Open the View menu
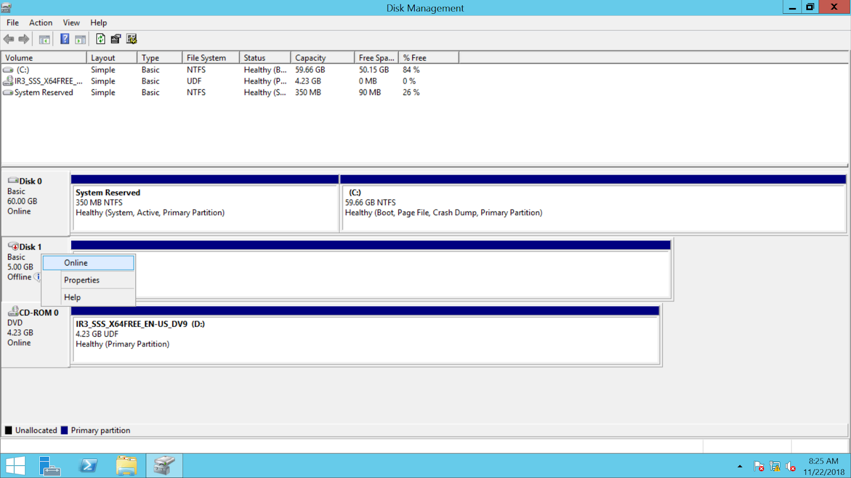This screenshot has width=851, height=478. (71, 22)
